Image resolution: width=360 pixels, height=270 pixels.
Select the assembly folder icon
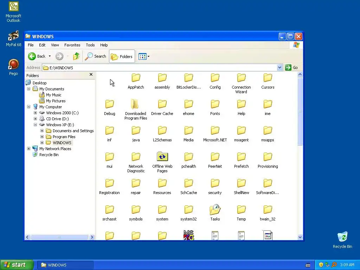[x=162, y=78]
